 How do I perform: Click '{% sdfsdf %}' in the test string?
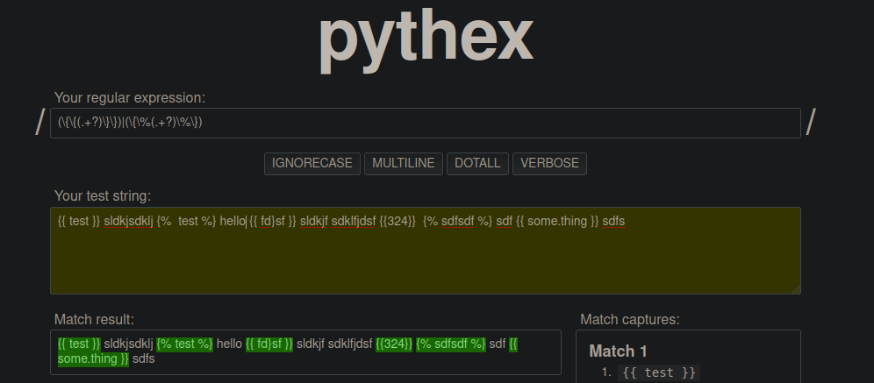click(x=458, y=222)
